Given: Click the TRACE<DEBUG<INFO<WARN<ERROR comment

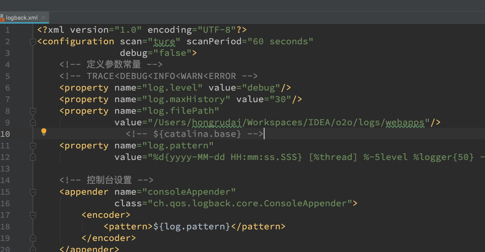Looking at the screenshot, I should 159,76.
